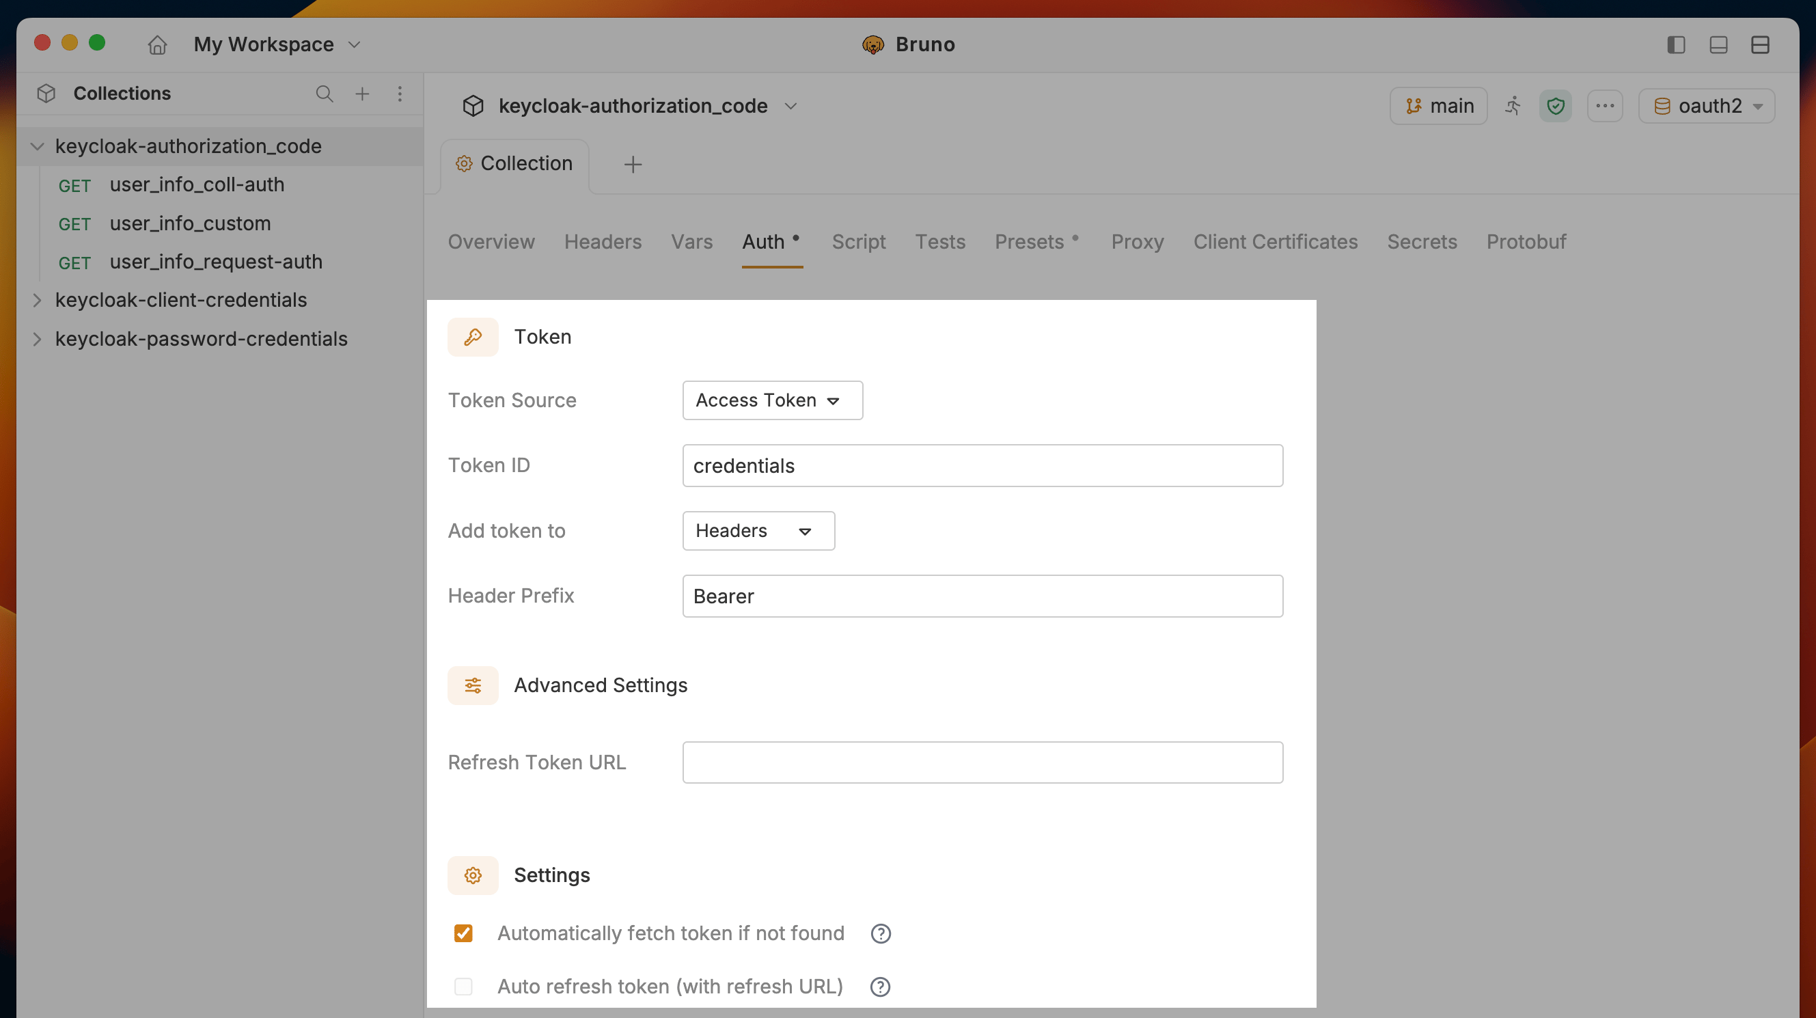1816x1018 pixels.
Task: Open the collection runner icon
Action: click(x=1513, y=106)
